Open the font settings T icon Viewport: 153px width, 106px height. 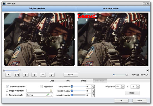coord(51,95)
